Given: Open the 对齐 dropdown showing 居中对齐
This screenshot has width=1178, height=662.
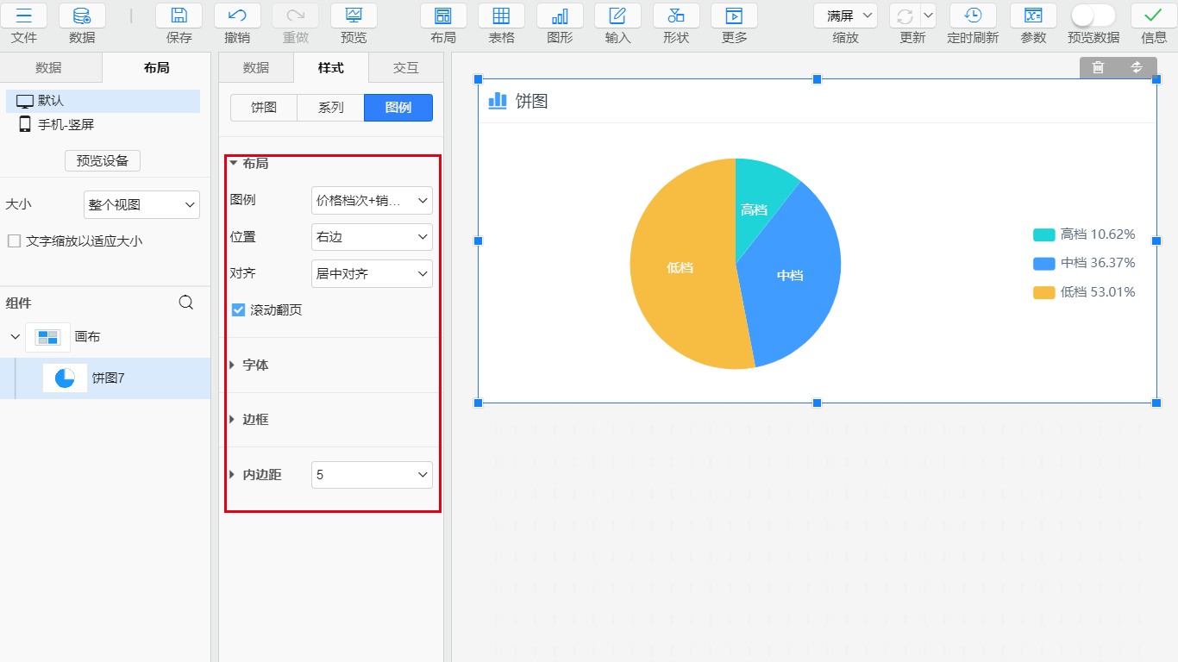Looking at the screenshot, I should (x=372, y=273).
